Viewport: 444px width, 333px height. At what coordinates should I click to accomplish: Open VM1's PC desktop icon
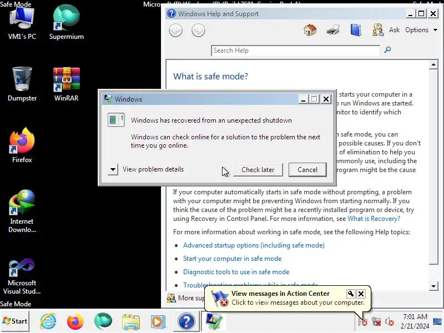(x=22, y=23)
